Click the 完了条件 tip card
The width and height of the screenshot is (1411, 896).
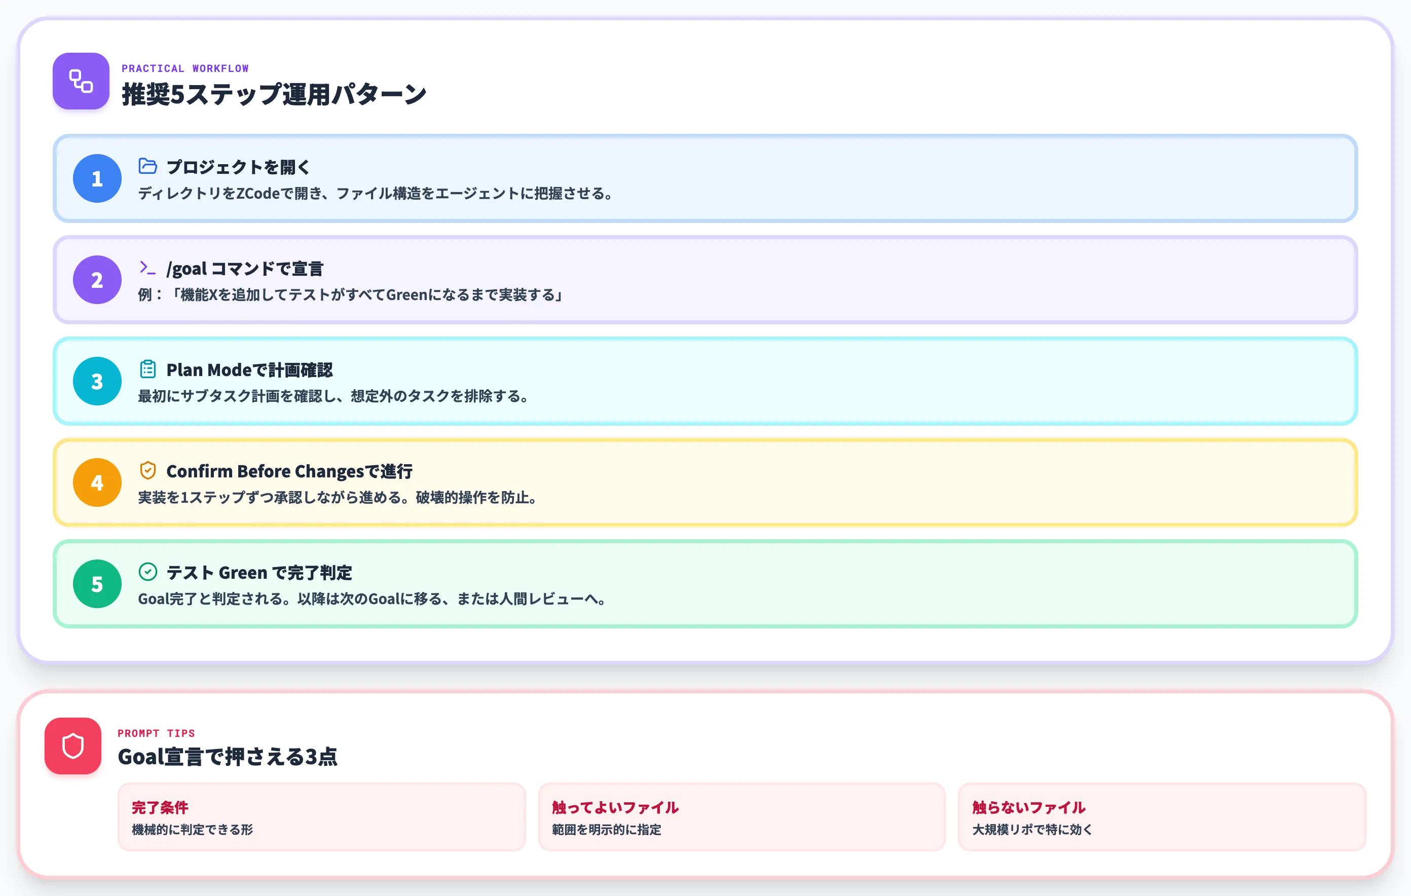[x=322, y=817]
